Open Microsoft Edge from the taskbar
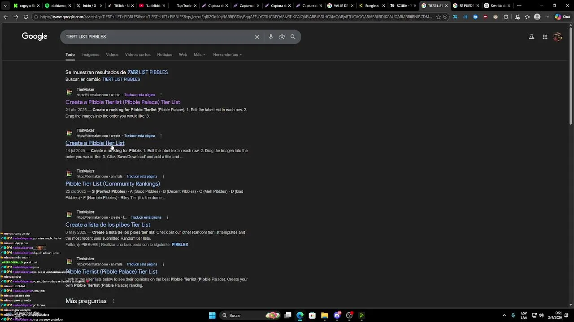Image resolution: width=574 pixels, height=322 pixels. (300, 315)
